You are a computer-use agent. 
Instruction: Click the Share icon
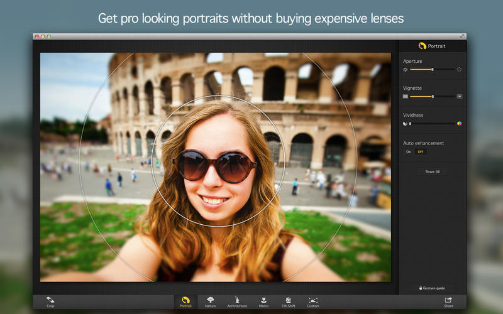448,301
